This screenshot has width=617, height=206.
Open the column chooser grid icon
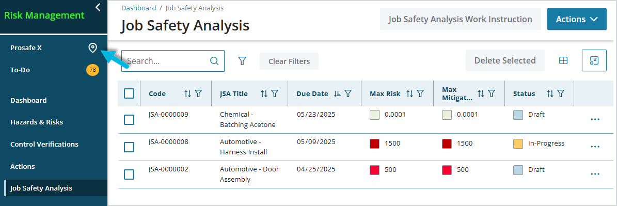pos(563,60)
